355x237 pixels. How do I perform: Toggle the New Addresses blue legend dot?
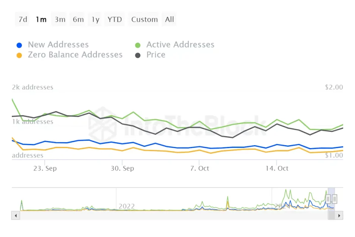[x=20, y=45]
